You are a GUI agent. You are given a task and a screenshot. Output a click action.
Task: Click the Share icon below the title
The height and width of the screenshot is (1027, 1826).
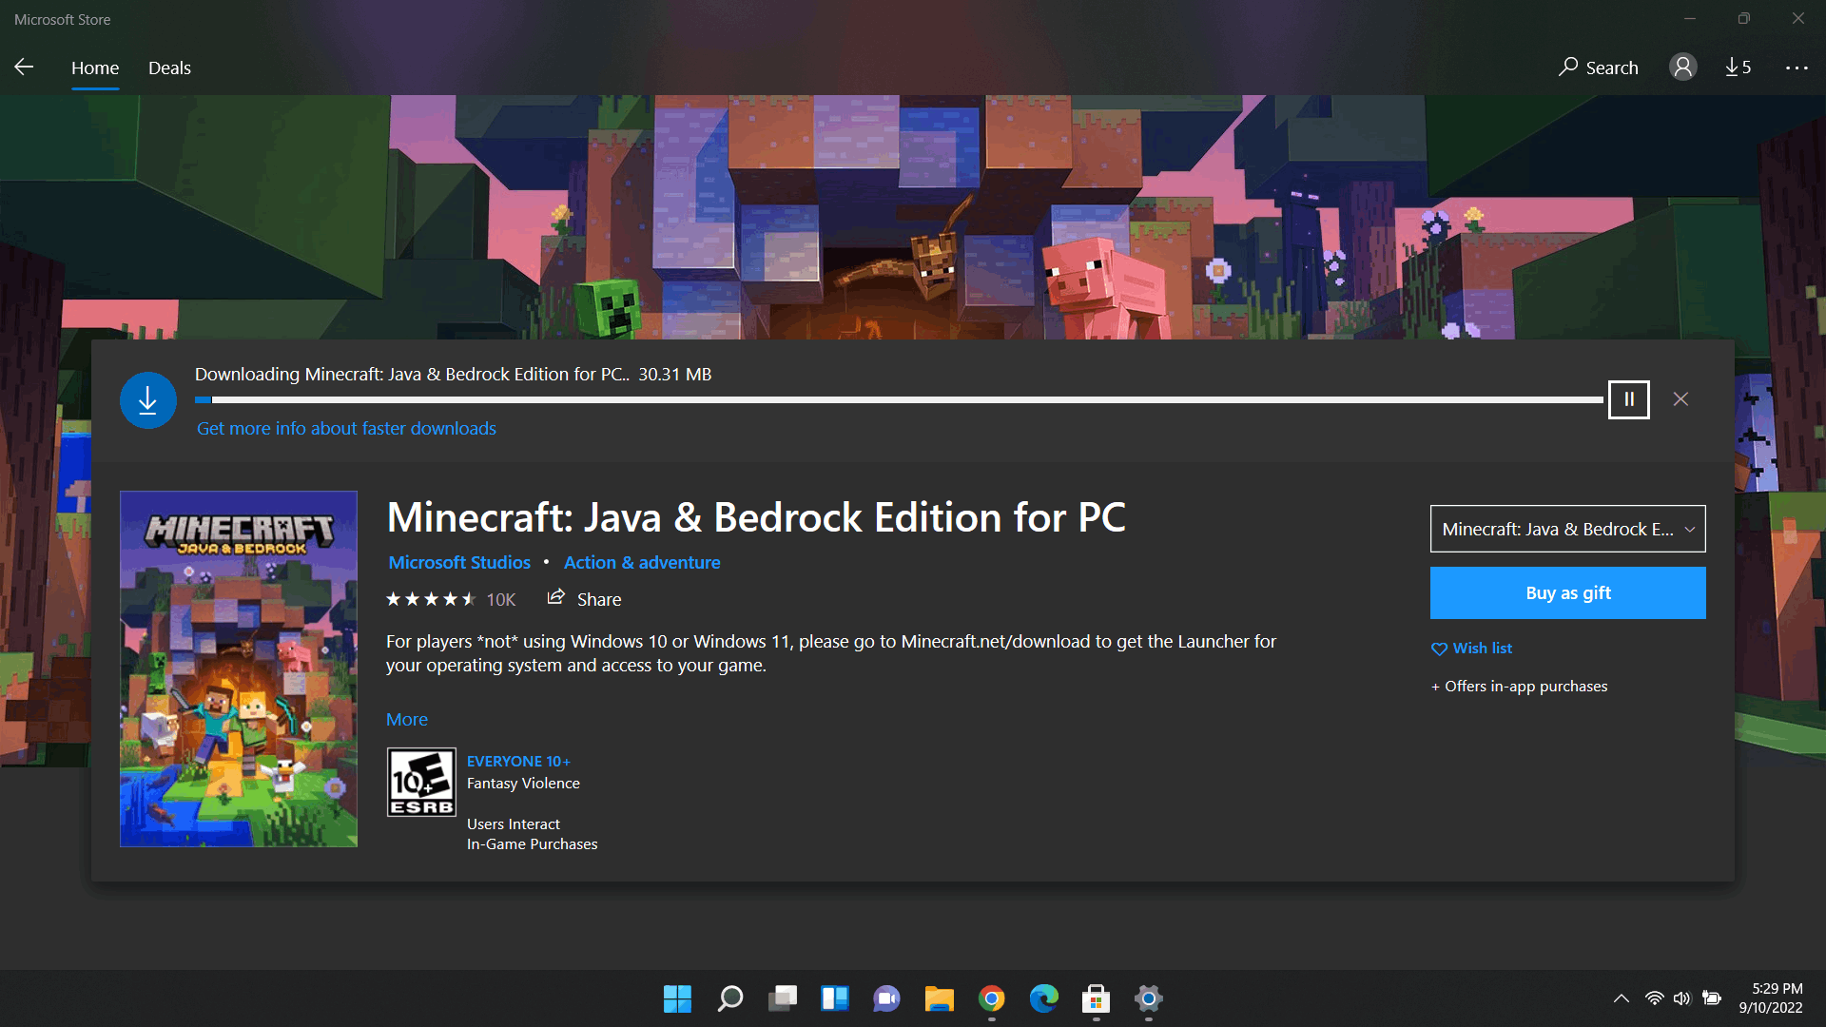(x=556, y=598)
